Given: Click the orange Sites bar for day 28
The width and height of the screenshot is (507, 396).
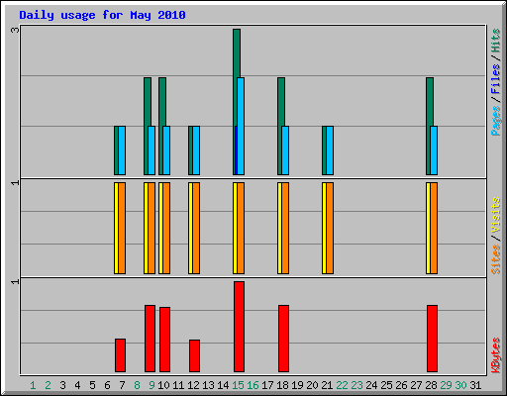Looking at the screenshot, I should coord(434,228).
